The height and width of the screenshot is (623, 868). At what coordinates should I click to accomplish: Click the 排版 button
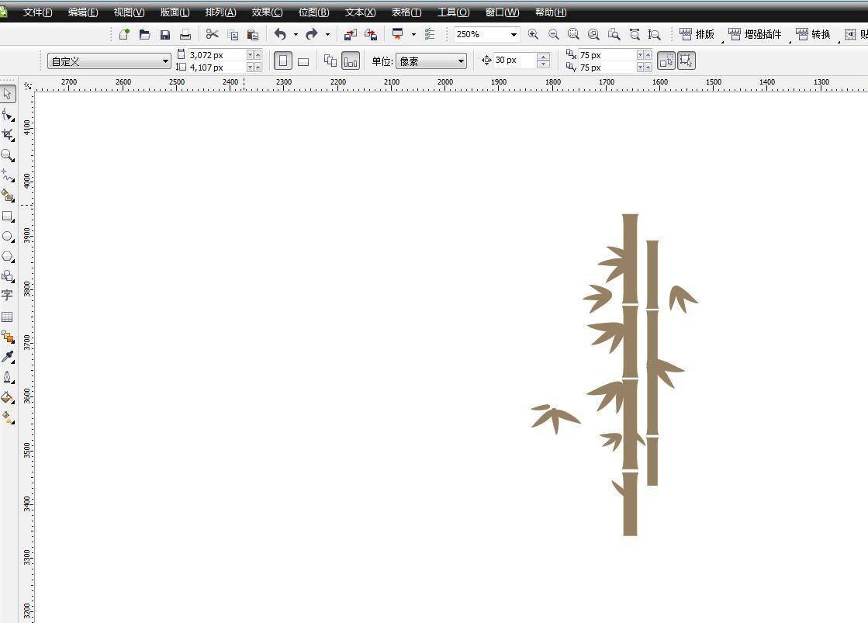697,34
